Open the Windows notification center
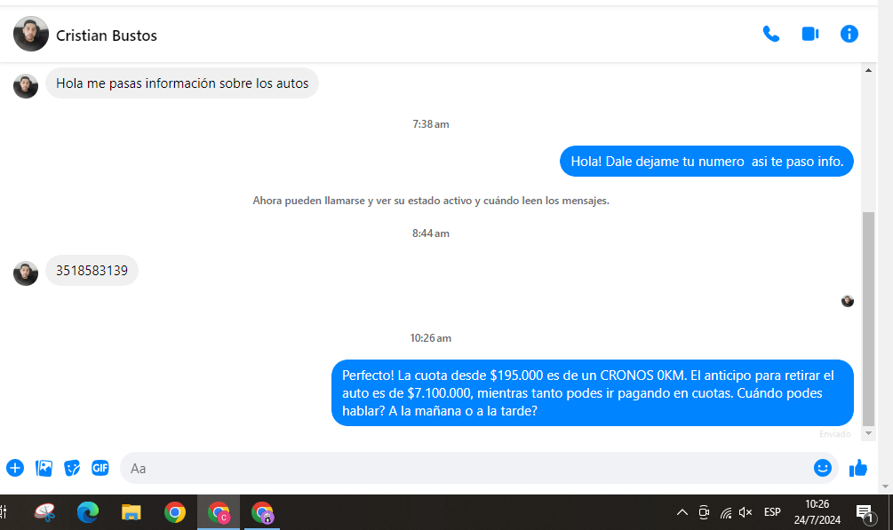 865,513
